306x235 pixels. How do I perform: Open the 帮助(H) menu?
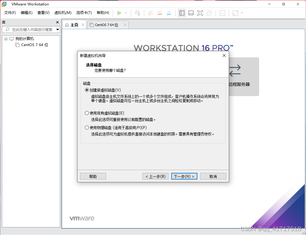pyautogui.click(x=103, y=13)
